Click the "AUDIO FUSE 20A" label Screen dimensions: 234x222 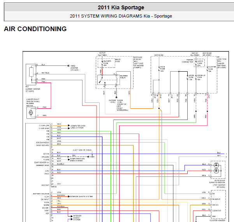(x=200, y=63)
